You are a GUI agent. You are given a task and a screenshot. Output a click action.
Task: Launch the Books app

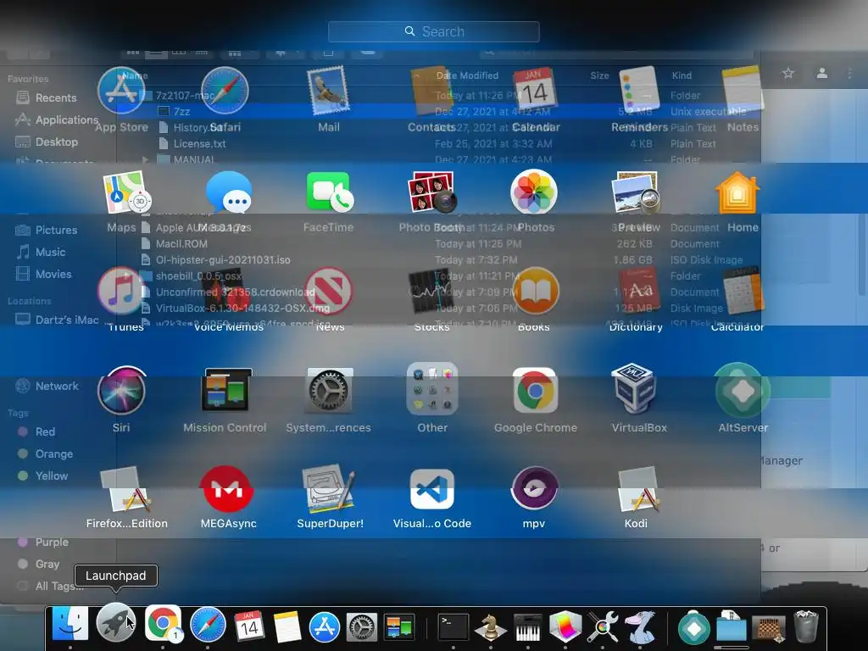[x=535, y=291]
